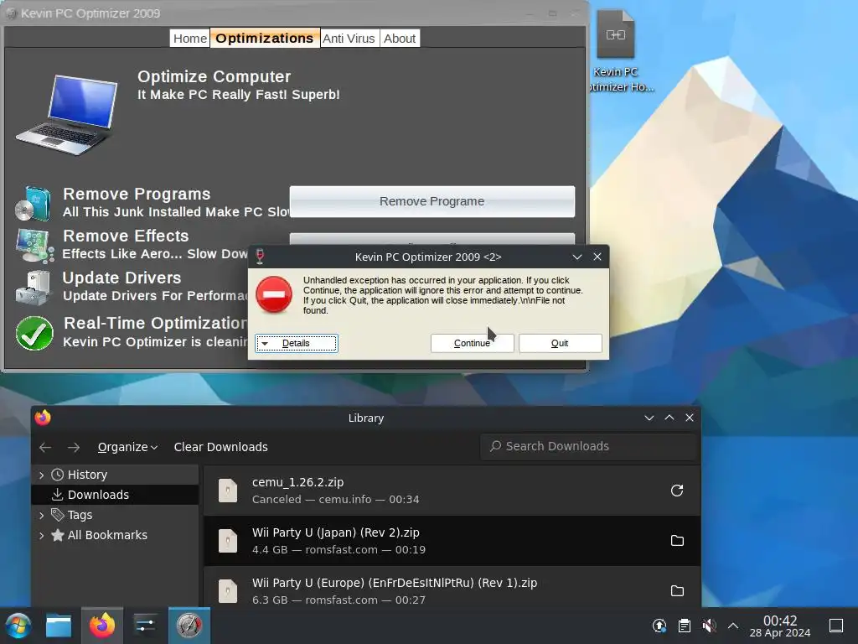
Task: Click the Firefox logo in Library window
Action: click(43, 418)
